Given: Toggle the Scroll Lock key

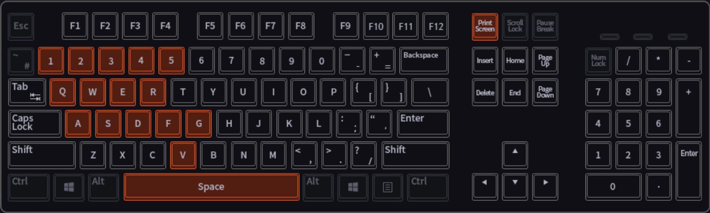Looking at the screenshot, I should (x=515, y=26).
